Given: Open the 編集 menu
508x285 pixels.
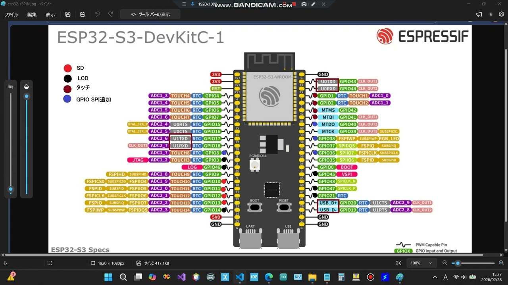Looking at the screenshot, I should coord(32,14).
